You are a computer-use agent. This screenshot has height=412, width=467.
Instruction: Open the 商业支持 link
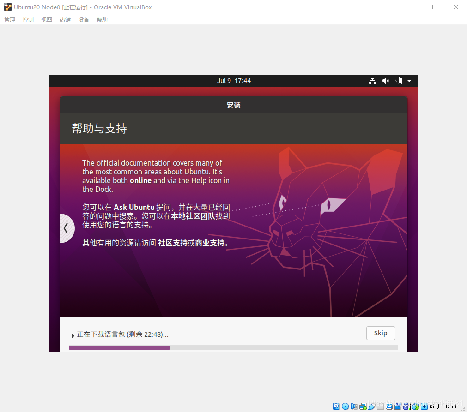point(210,243)
